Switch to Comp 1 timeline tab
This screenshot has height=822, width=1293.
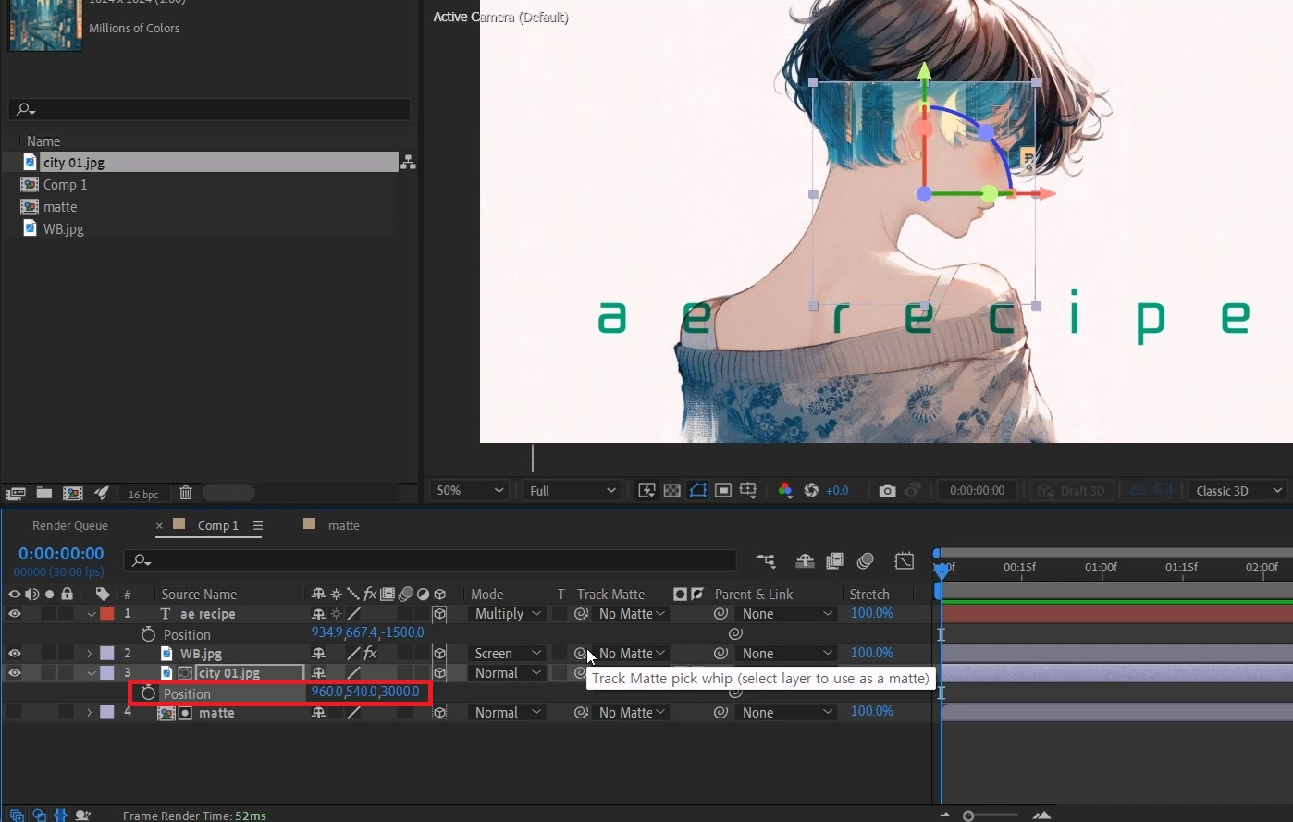pos(218,525)
